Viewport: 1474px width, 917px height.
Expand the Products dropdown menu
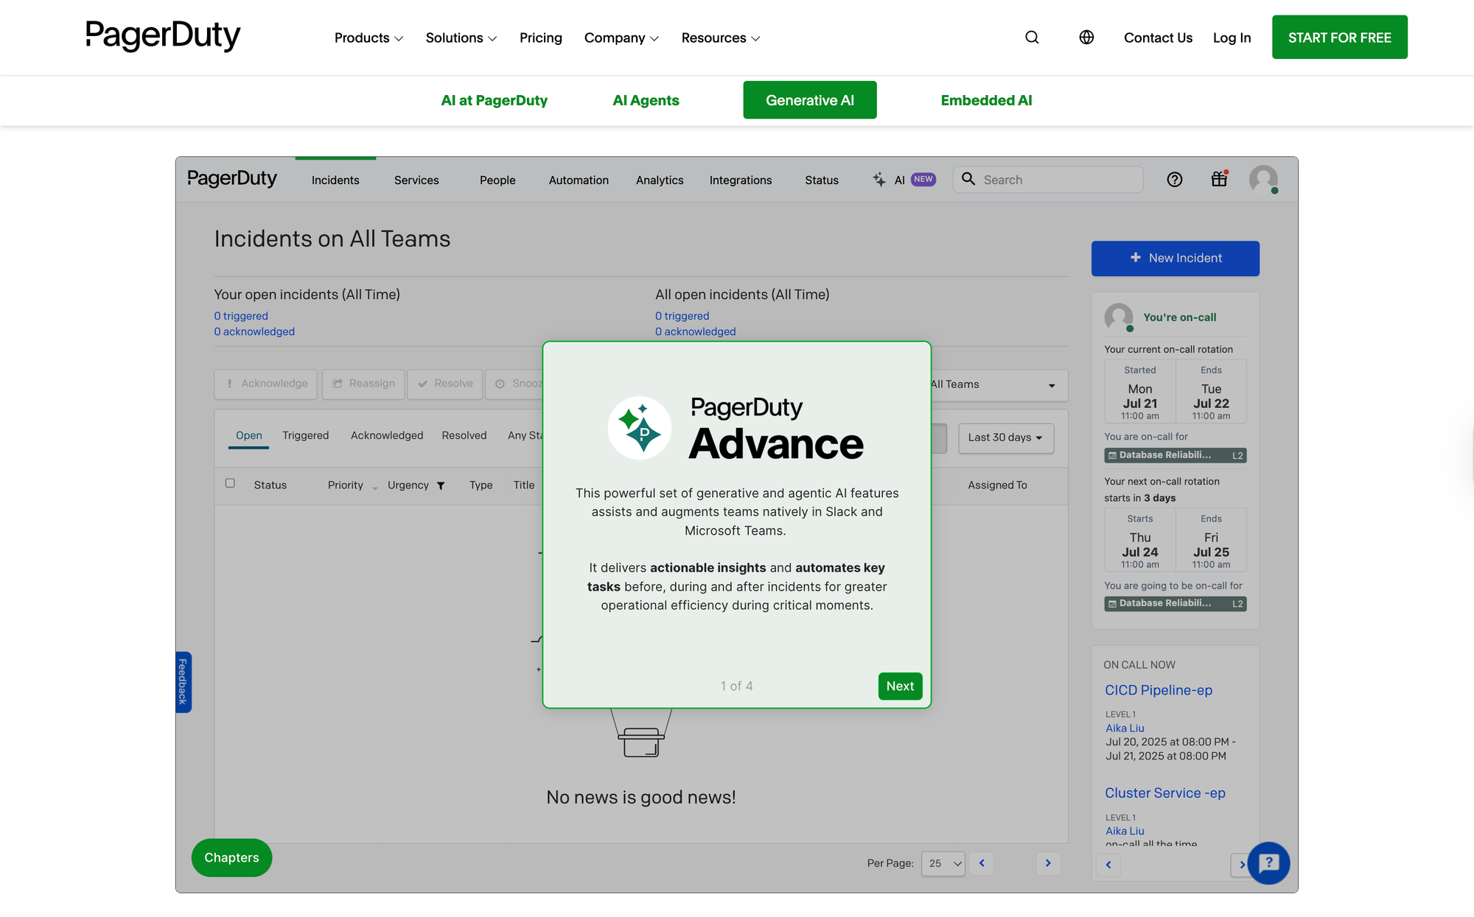(368, 38)
